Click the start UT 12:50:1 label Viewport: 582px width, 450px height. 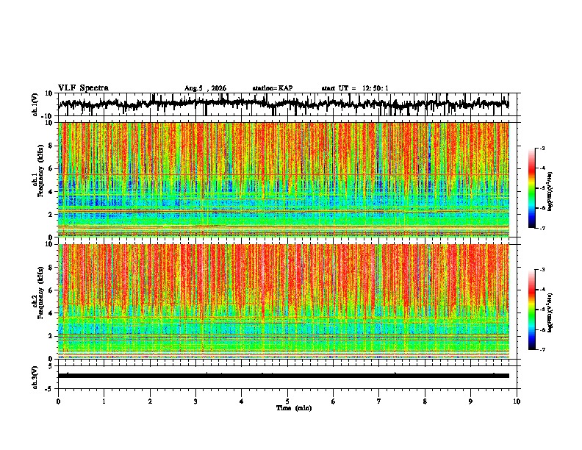[355, 88]
